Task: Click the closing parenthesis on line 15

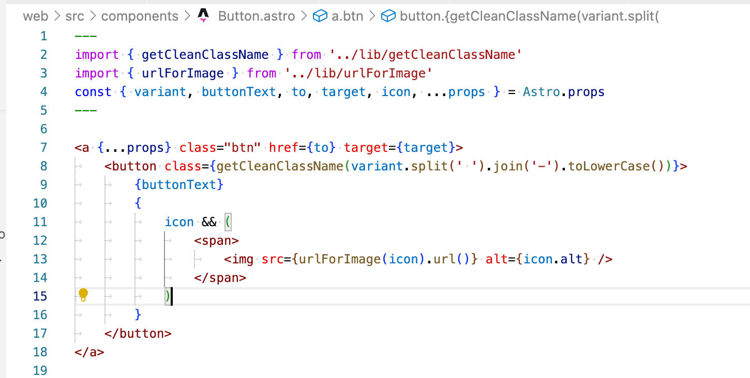Action: (x=168, y=296)
